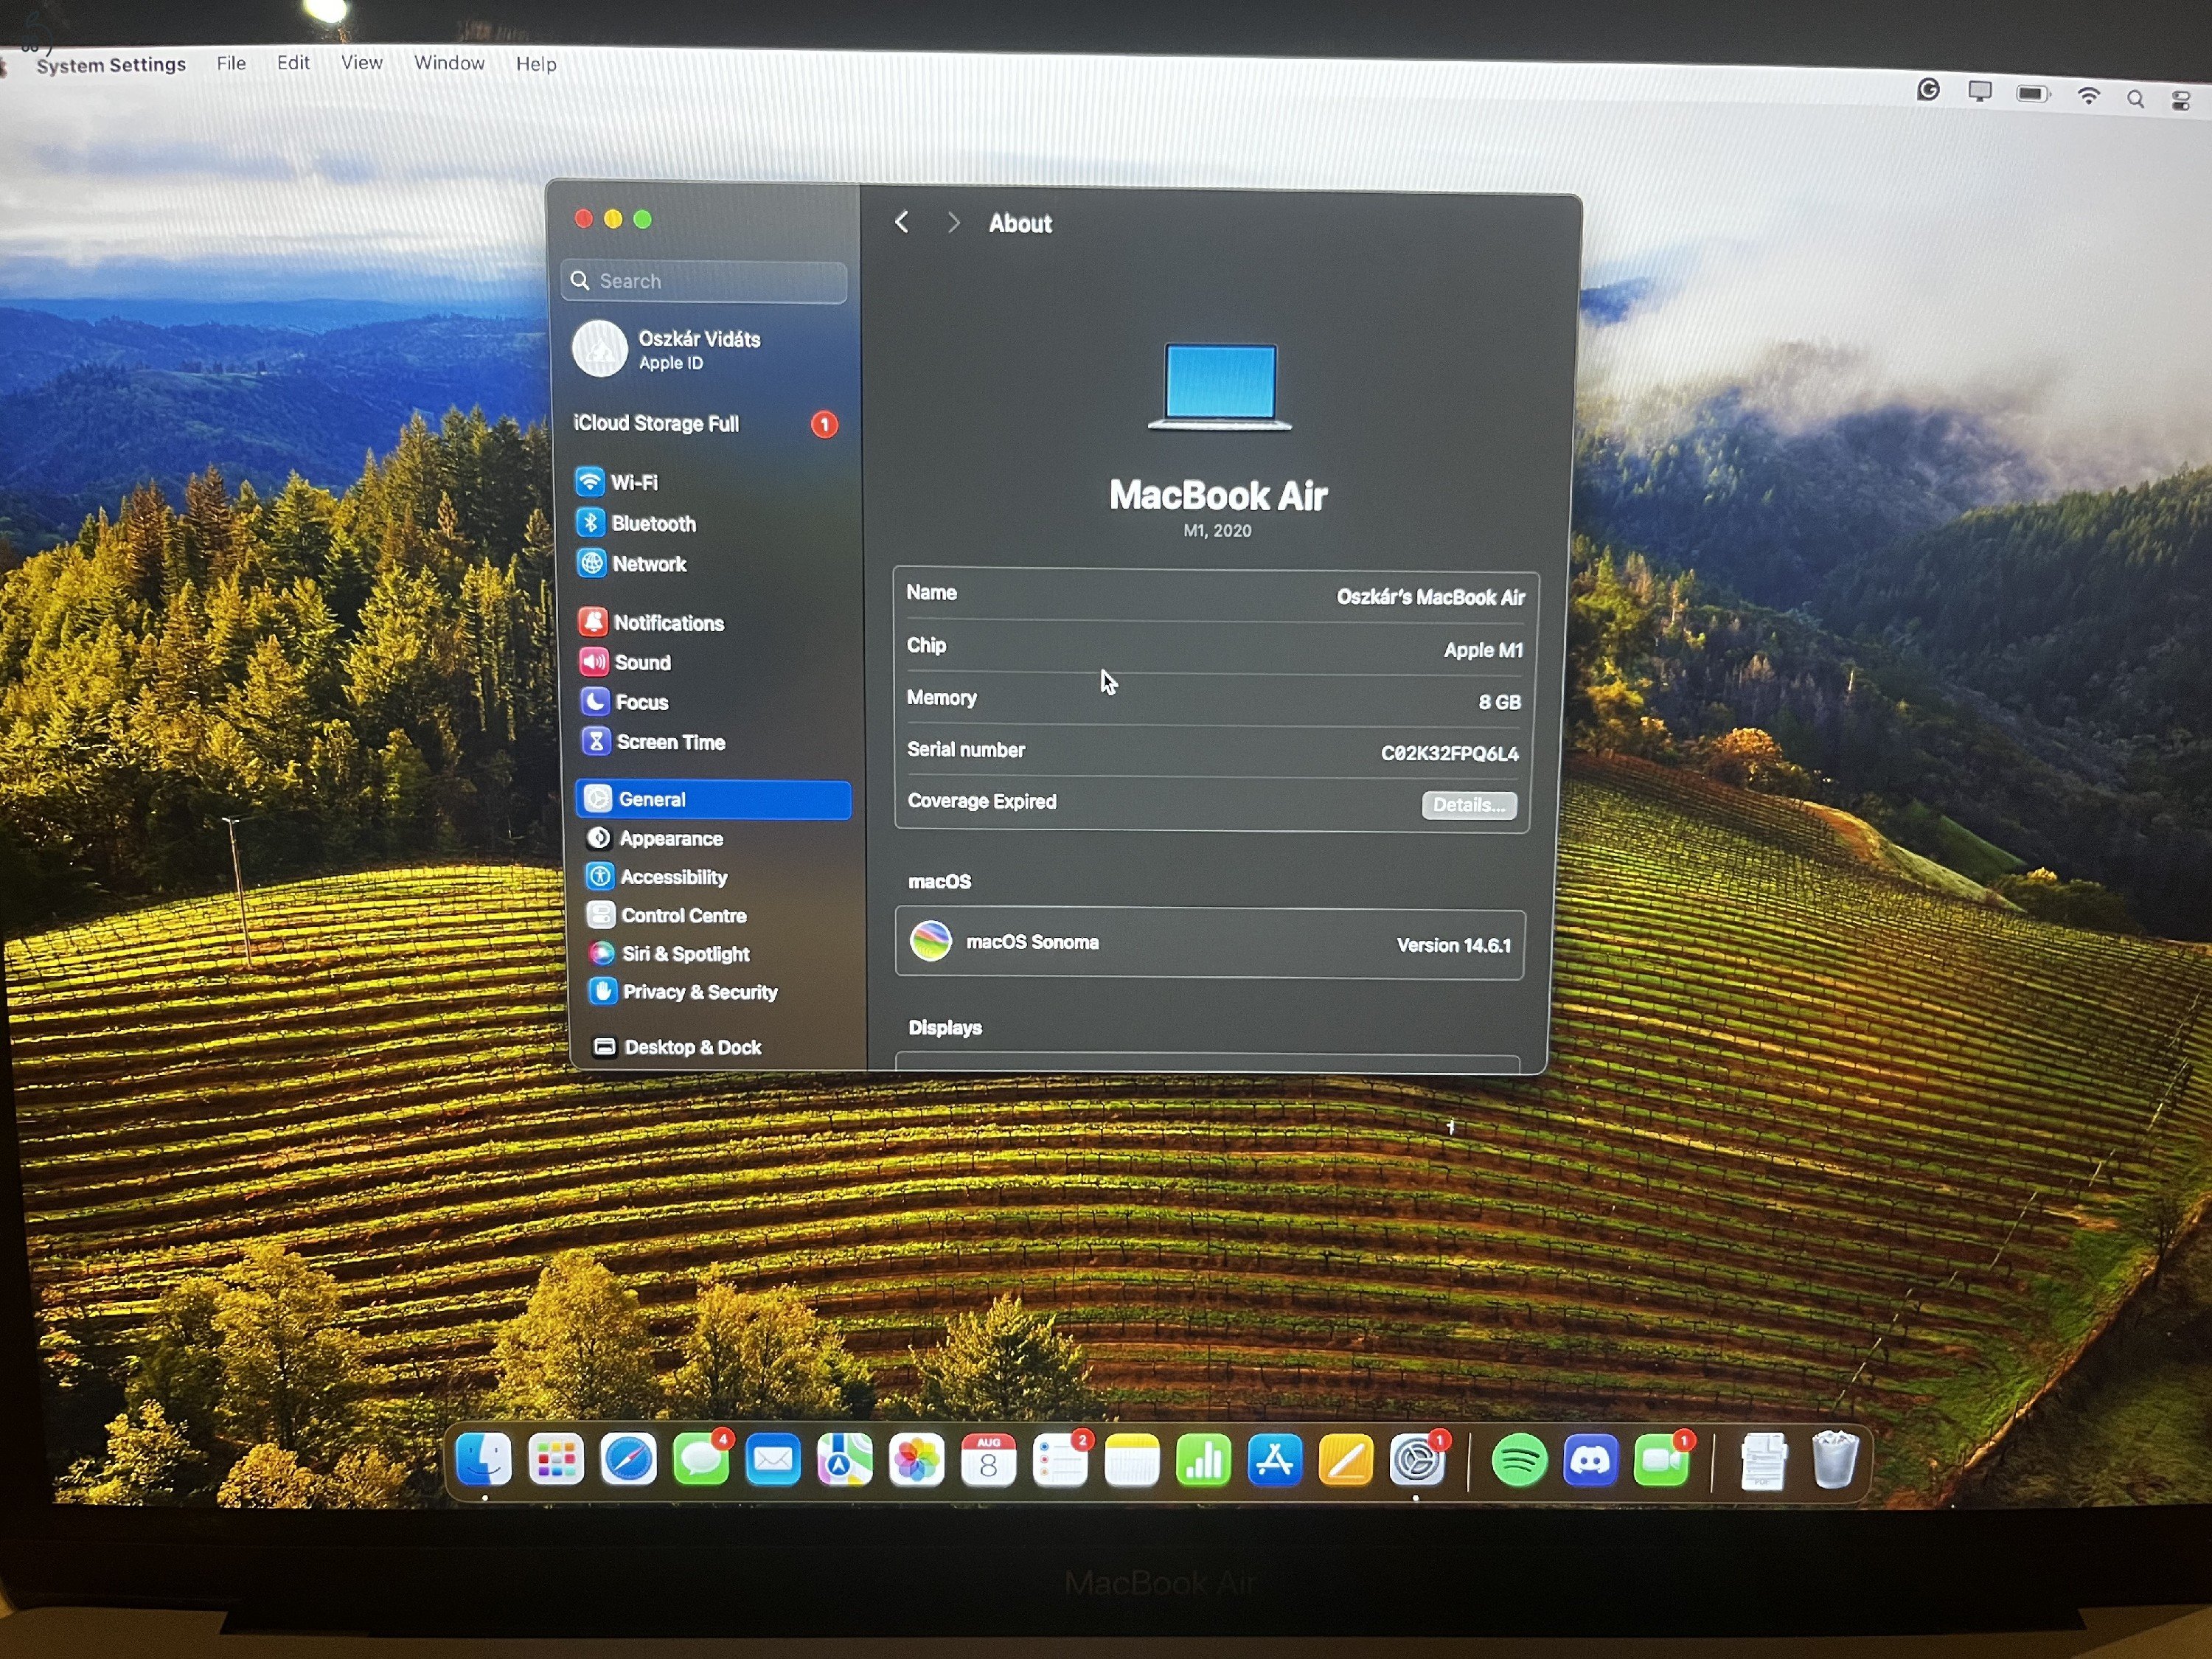Click the settings Search field
Screen dimensions: 2212x1659
click(704, 281)
